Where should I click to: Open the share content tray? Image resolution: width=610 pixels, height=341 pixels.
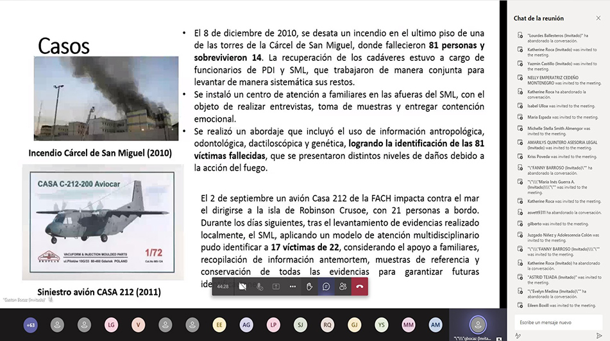point(276,287)
